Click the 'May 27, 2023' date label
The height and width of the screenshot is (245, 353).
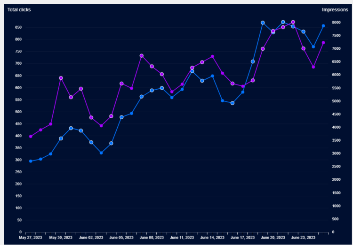31,238
